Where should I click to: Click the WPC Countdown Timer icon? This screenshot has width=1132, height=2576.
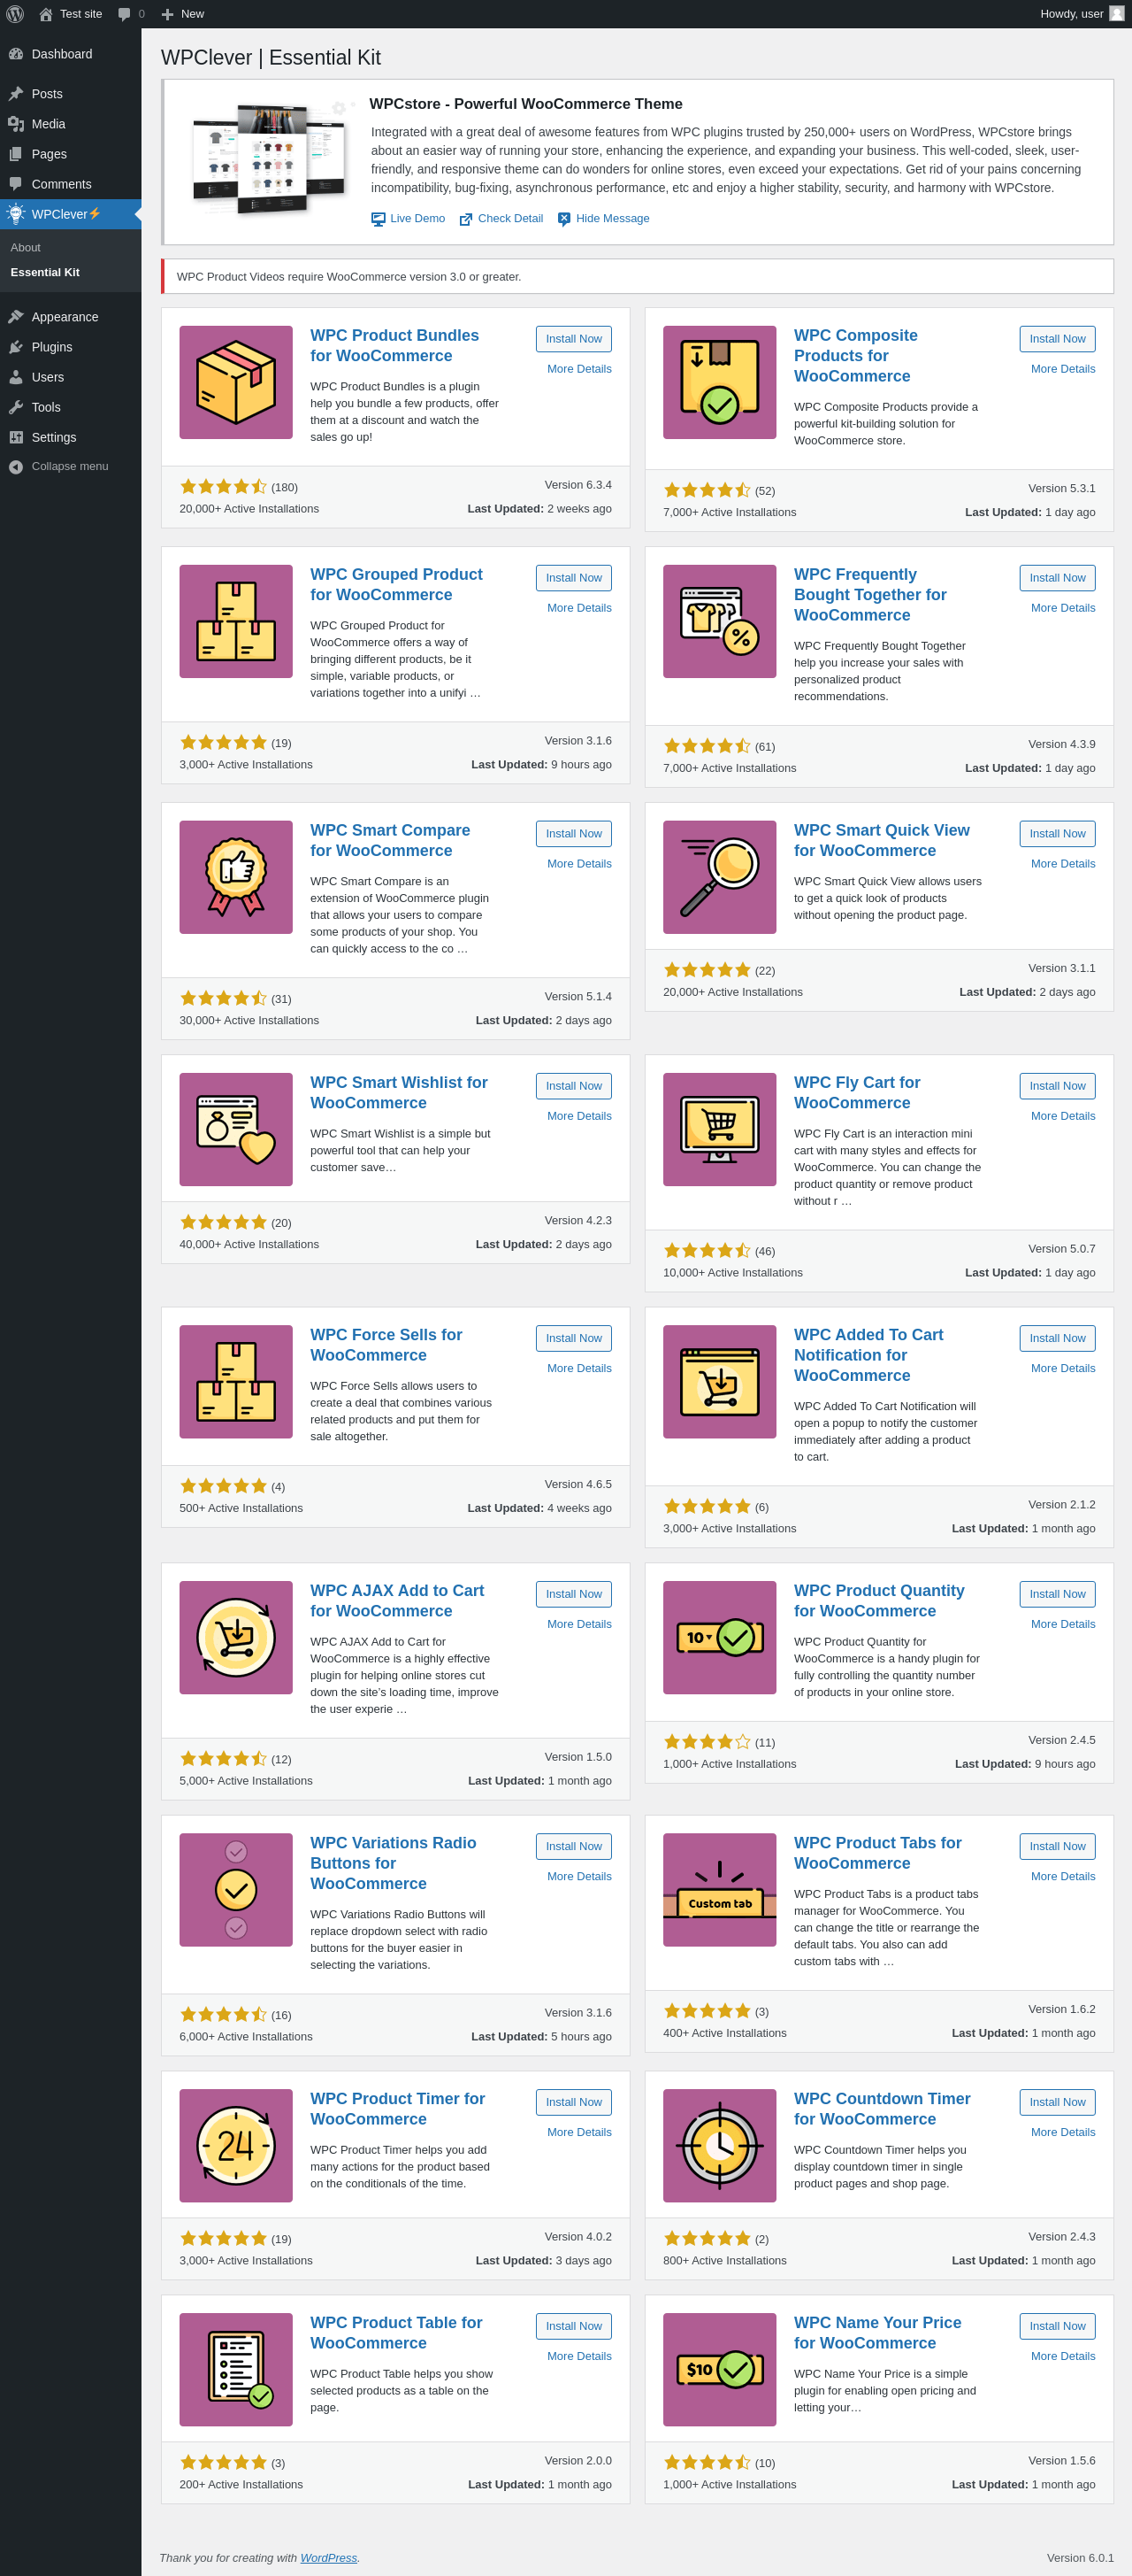tap(719, 2145)
